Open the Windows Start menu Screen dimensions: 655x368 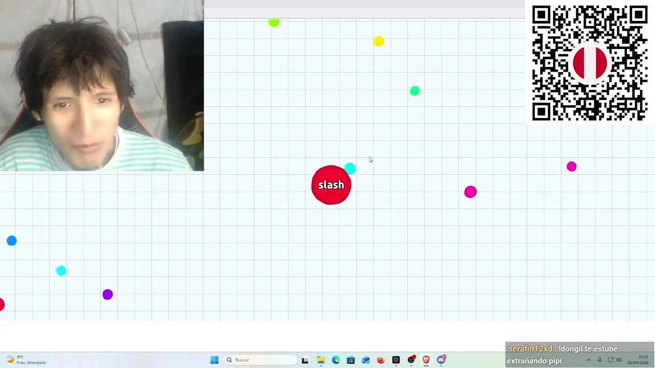pyautogui.click(x=214, y=360)
